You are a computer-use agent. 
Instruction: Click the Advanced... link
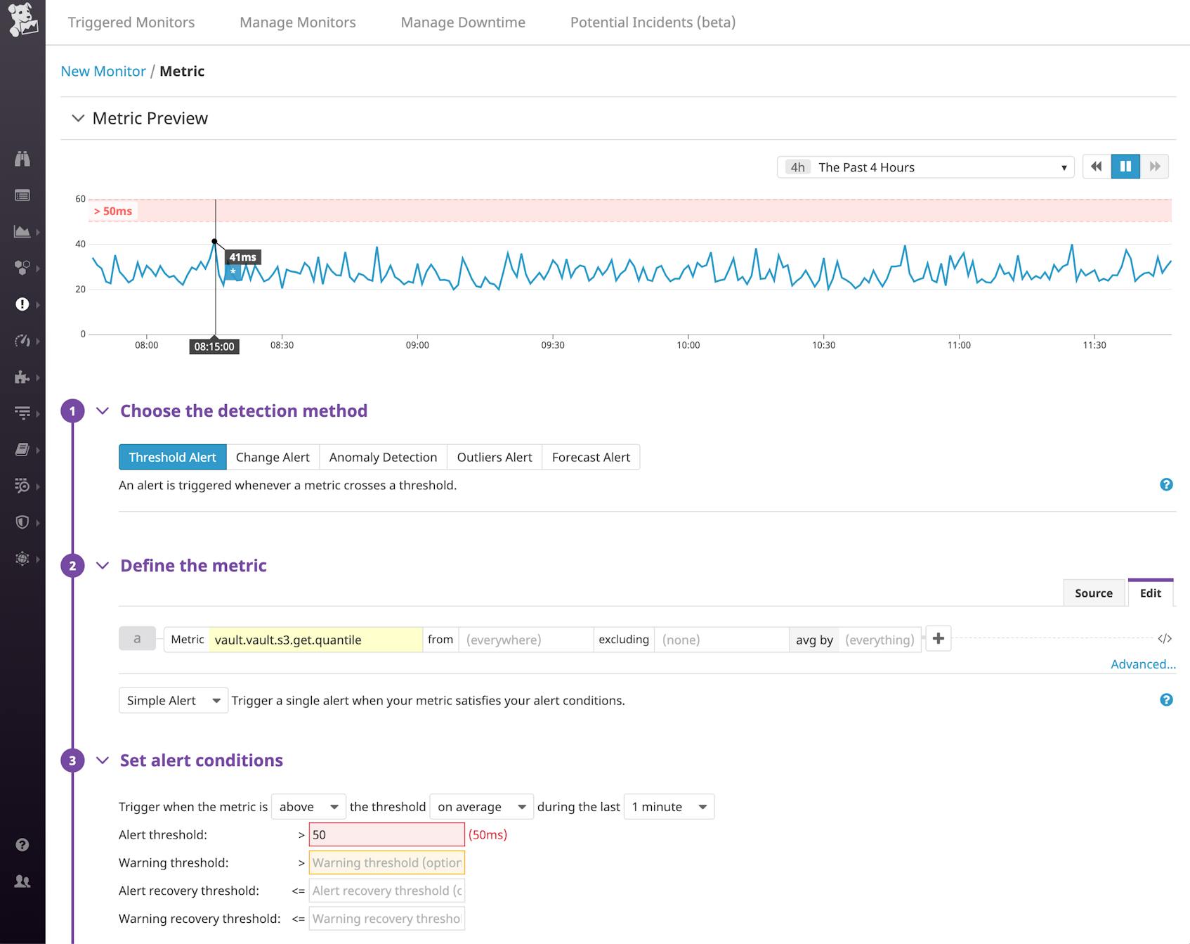[x=1142, y=664]
